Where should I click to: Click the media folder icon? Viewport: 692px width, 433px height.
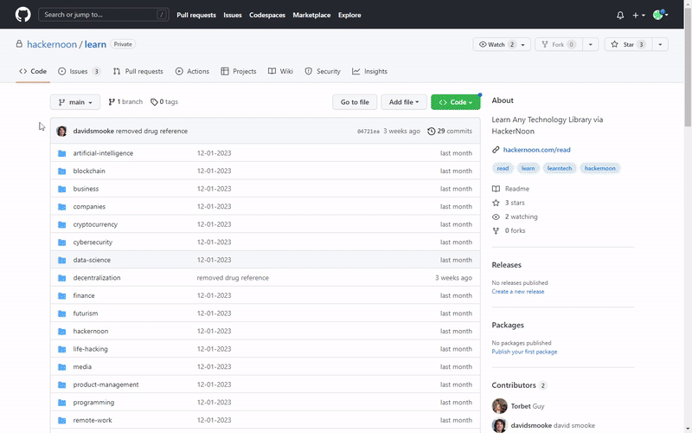(x=61, y=367)
